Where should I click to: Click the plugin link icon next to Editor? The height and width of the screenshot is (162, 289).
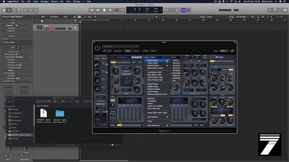[x=233, y=51]
